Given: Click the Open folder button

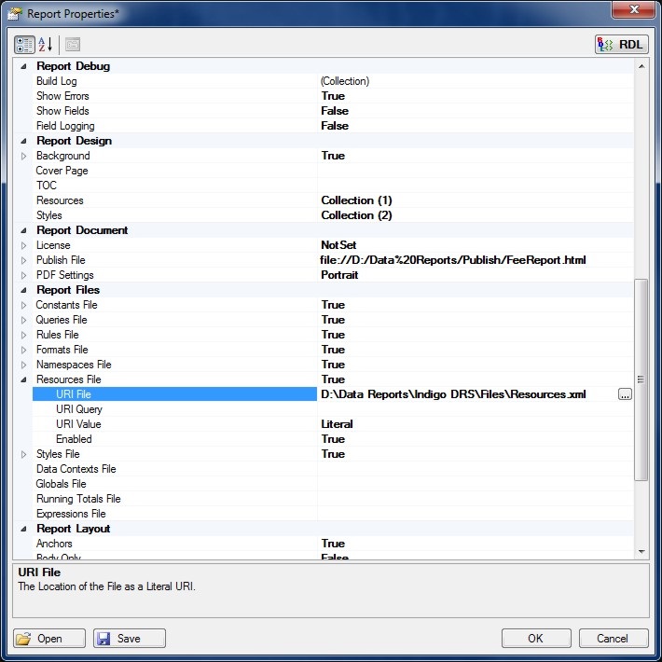Looking at the screenshot, I should click(x=50, y=639).
